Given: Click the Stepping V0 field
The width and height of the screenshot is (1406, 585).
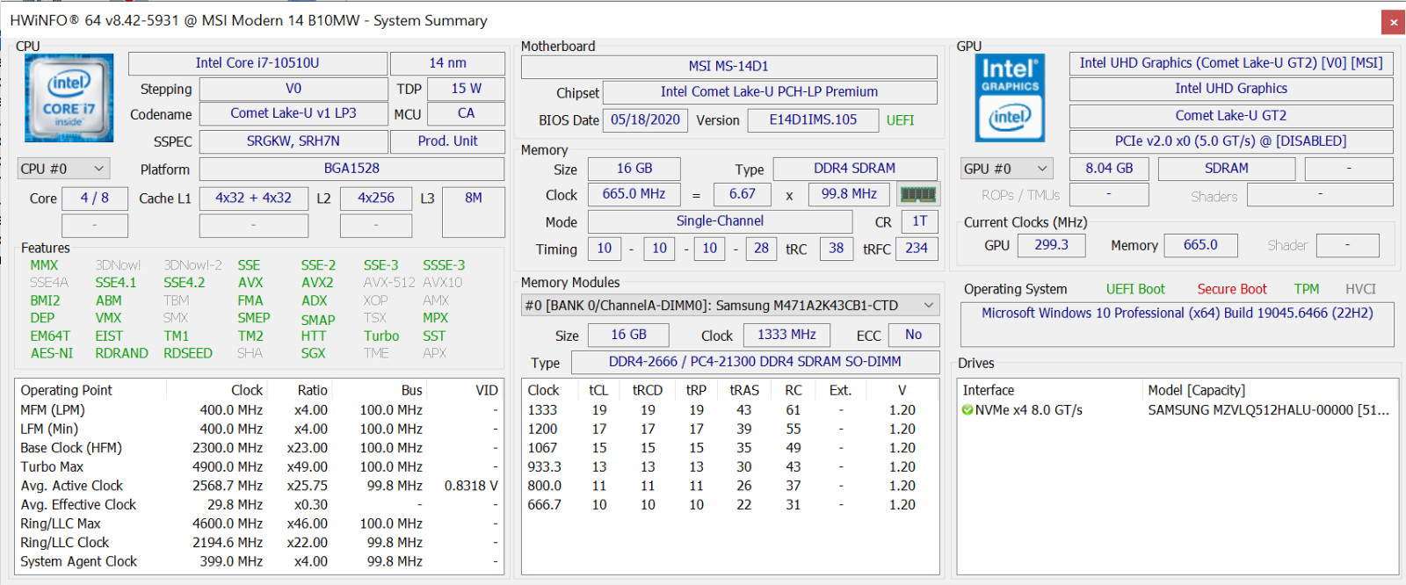Looking at the screenshot, I should [x=294, y=89].
